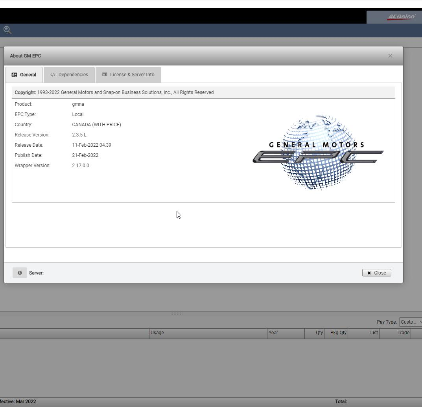
Task: Dismiss About GM EPC with the X
Action: point(390,55)
